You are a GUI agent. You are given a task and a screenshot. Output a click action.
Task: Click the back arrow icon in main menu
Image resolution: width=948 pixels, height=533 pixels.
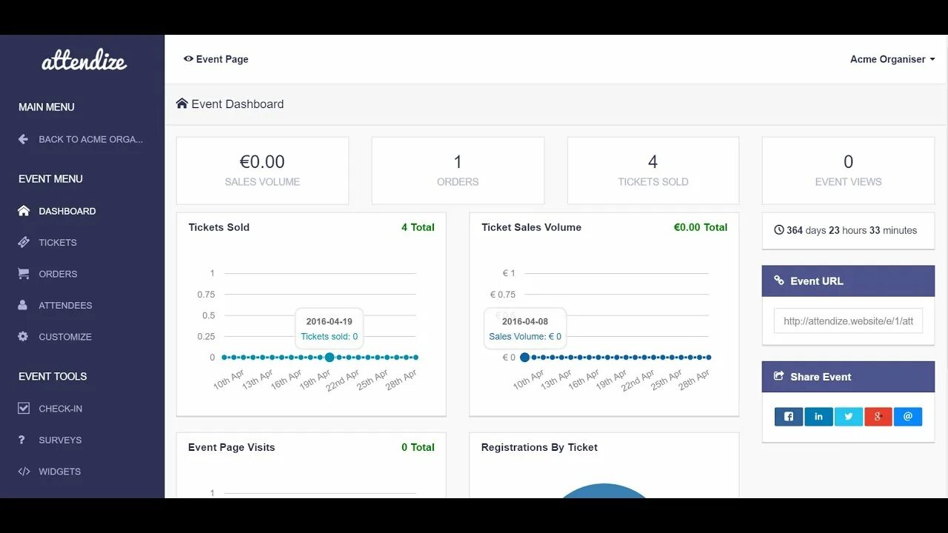point(23,139)
